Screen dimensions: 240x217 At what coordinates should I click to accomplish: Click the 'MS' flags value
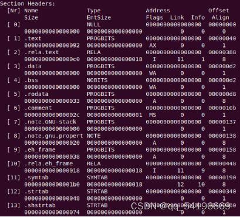click(x=153, y=115)
